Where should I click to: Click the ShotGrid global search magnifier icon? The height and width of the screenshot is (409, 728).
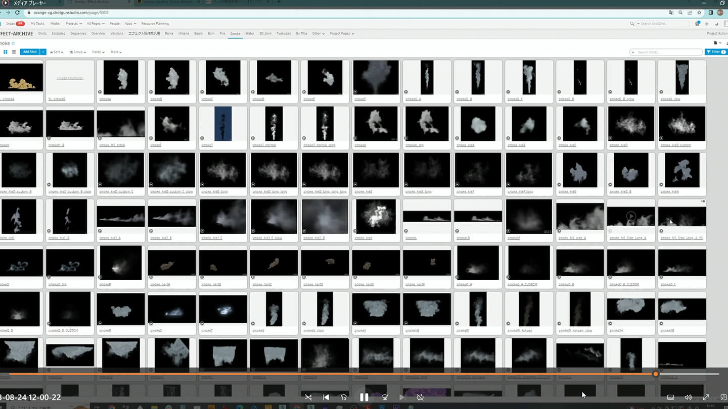[x=632, y=24]
